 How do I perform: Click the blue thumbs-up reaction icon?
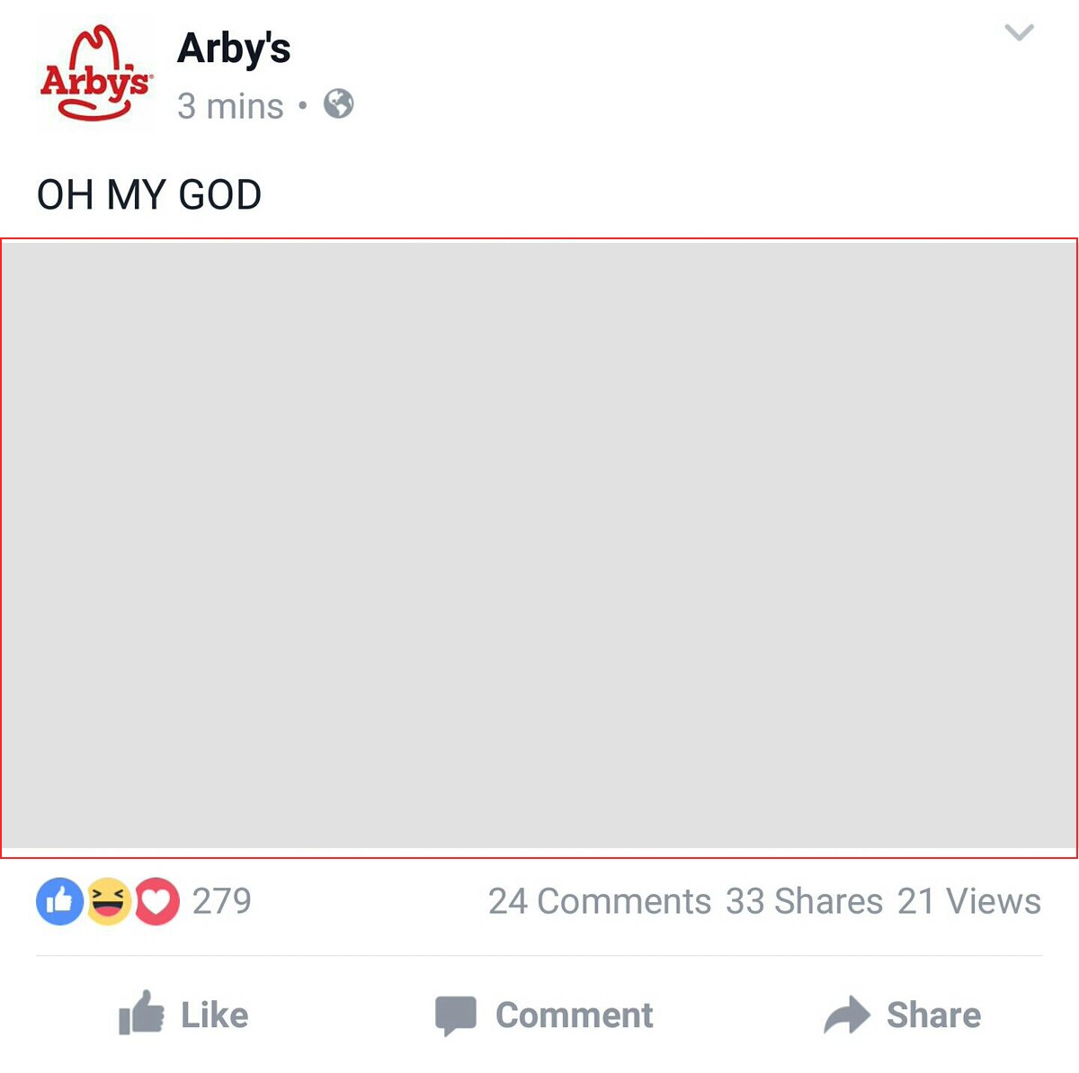(x=59, y=901)
